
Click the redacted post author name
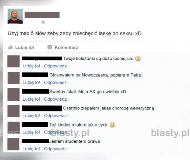[42, 15]
